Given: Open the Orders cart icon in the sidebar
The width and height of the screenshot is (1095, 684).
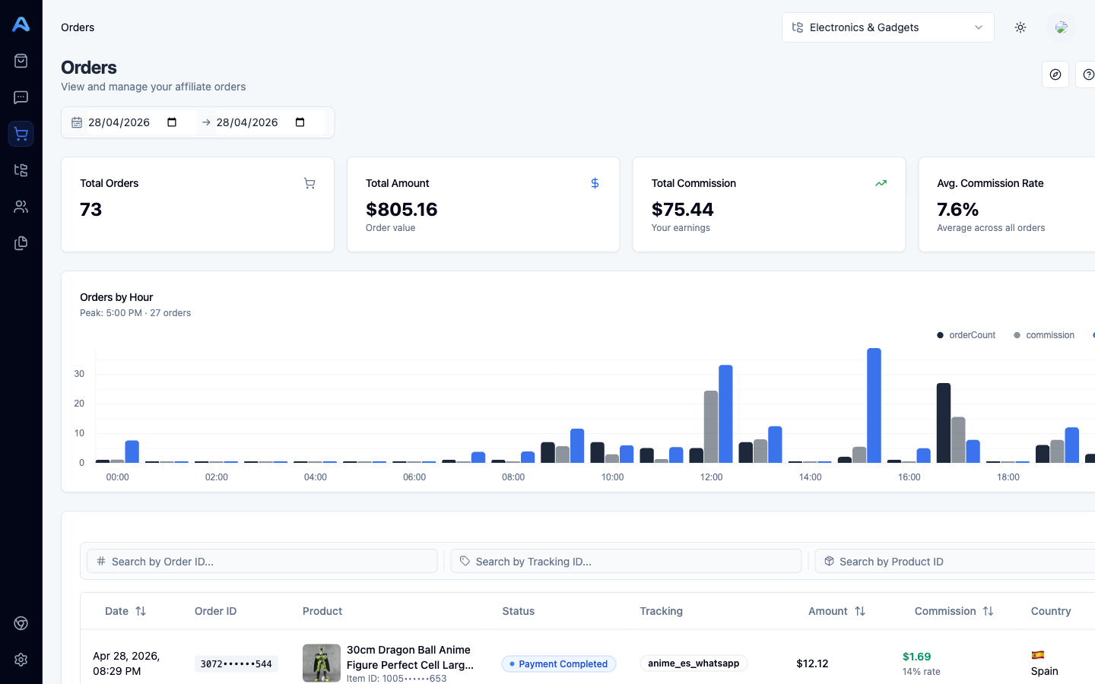Looking at the screenshot, I should 21,133.
